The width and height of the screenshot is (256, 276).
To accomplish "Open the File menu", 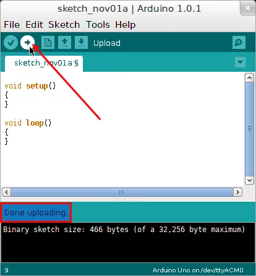I will tap(12, 25).
